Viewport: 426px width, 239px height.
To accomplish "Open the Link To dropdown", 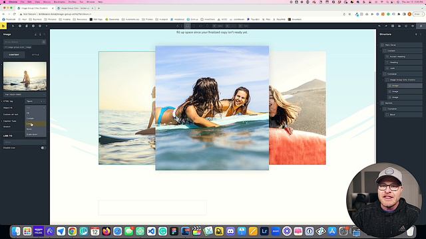I will pos(25,142).
